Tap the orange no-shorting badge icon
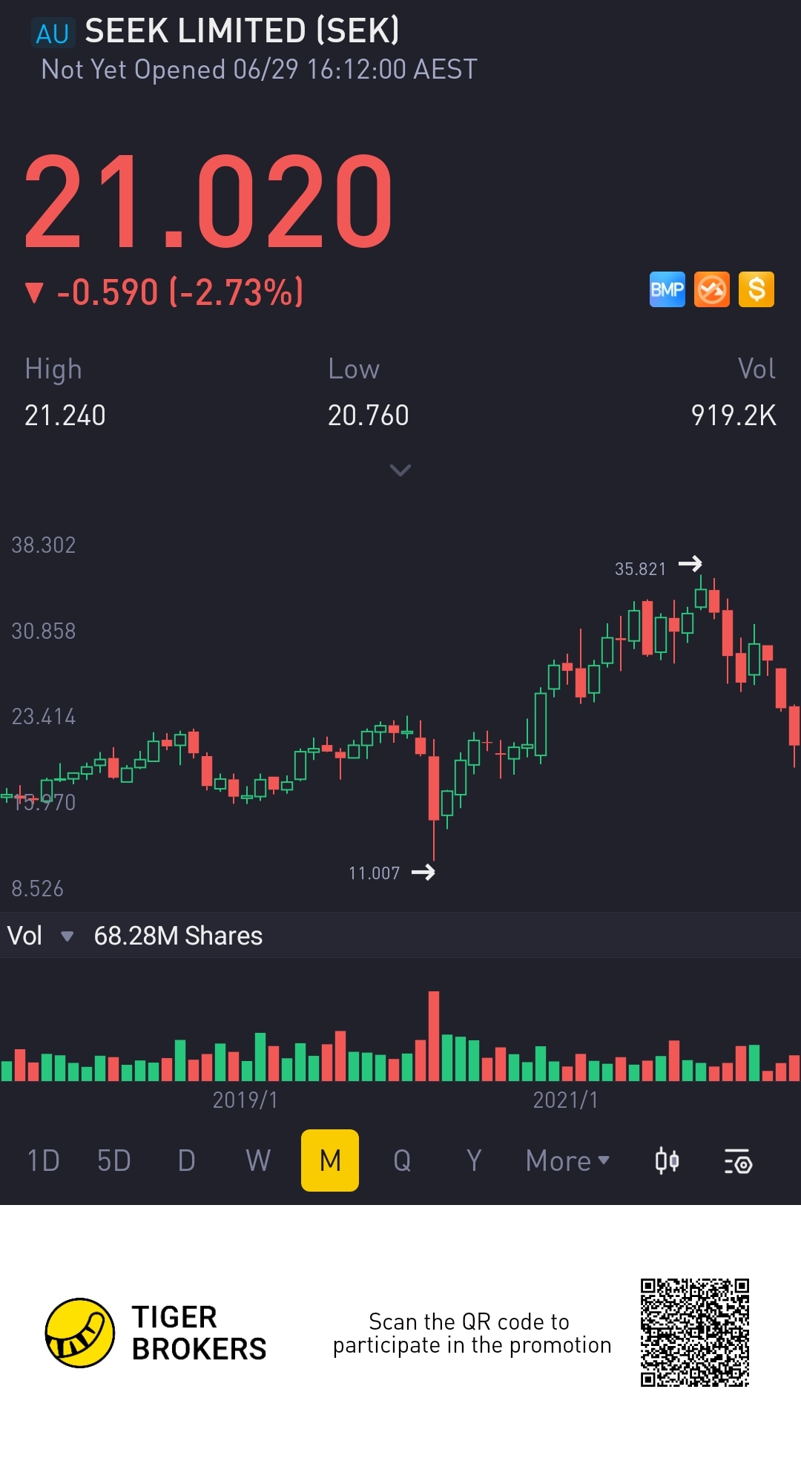Viewport: 801px width, 1461px height. click(x=712, y=289)
